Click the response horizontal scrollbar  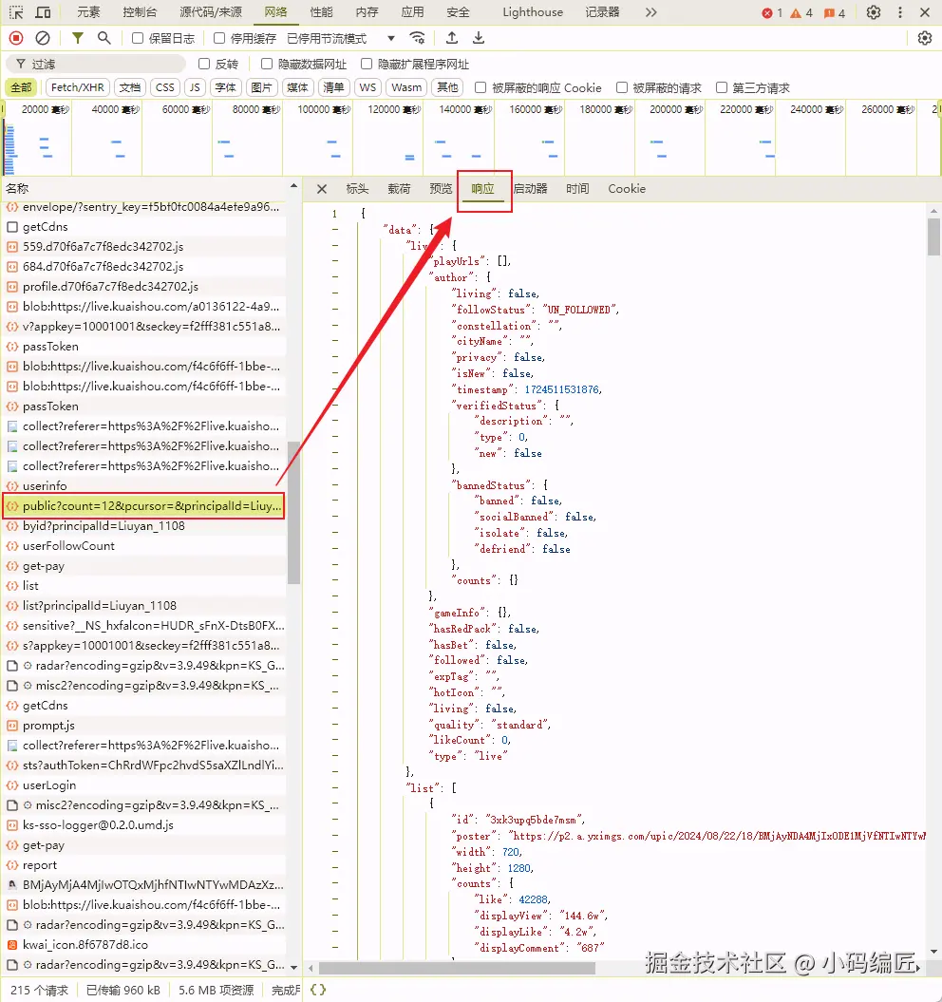click(457, 968)
